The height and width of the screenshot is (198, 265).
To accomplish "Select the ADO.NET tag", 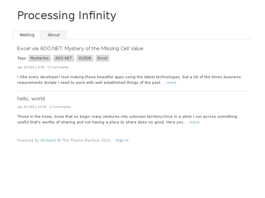I will point(63,58).
